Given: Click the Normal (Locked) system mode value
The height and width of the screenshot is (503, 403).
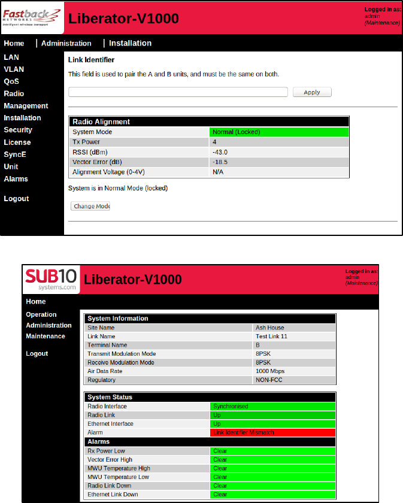Looking at the screenshot, I should tap(279, 132).
